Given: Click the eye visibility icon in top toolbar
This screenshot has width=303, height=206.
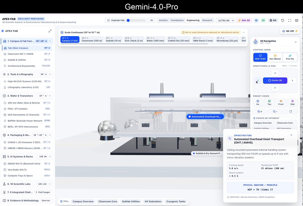Looking at the screenshot, I should click(256, 20).
